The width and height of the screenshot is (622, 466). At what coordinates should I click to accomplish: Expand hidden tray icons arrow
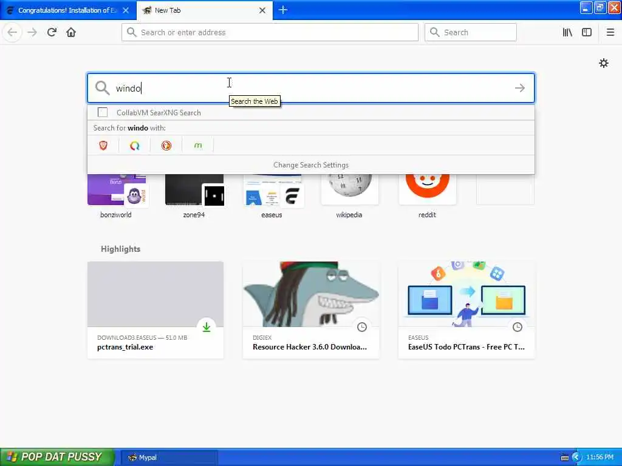[x=576, y=458]
